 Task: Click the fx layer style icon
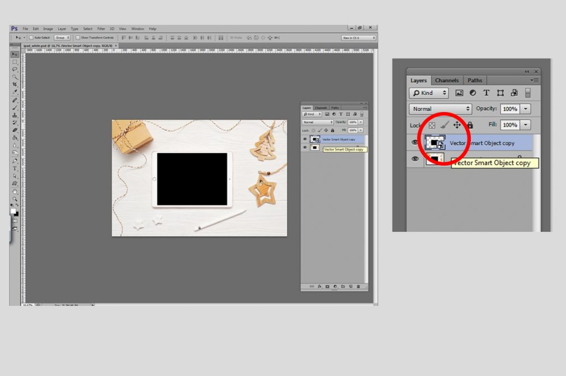coord(319,287)
